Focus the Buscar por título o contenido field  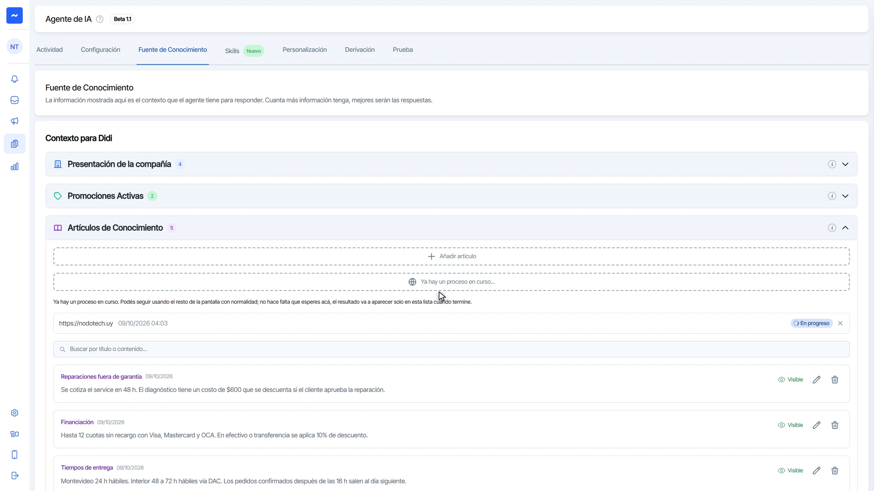[x=452, y=349]
